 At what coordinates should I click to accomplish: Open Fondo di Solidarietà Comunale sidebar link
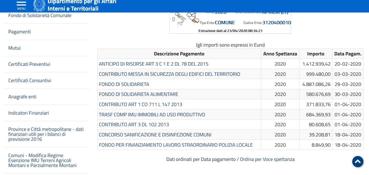tap(40, 15)
